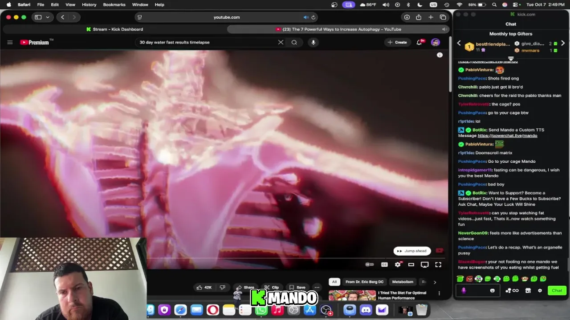The width and height of the screenshot is (570, 320).
Task: Open YouTube notifications bell
Action: [x=419, y=42]
